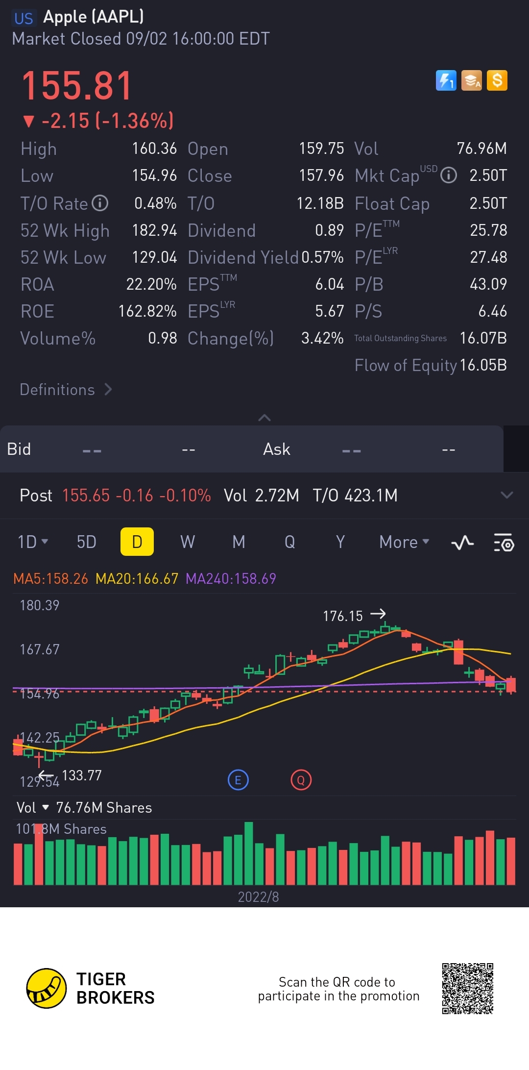529x1070 pixels.
Task: Open the chart indicator wave icon
Action: pos(462,542)
